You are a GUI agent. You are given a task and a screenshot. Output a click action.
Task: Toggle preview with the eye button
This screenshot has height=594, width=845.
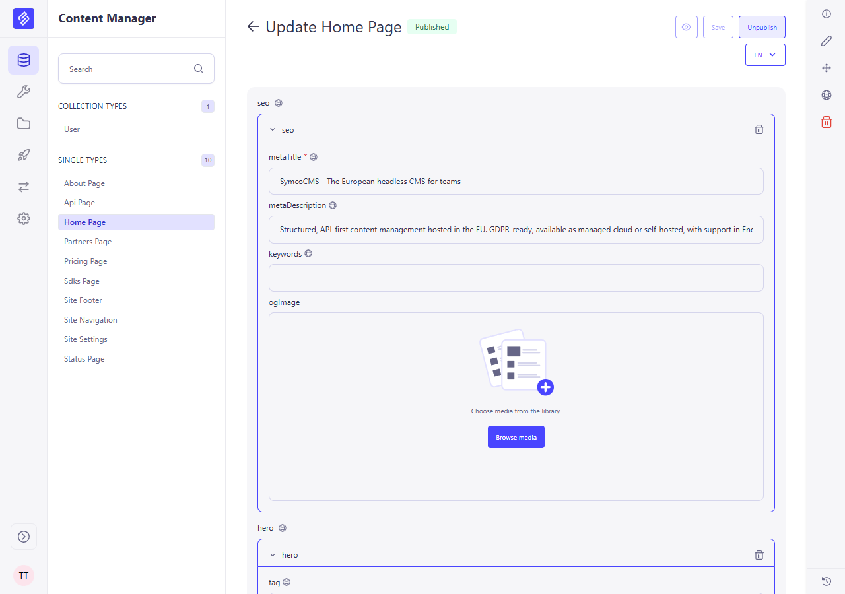(x=687, y=27)
